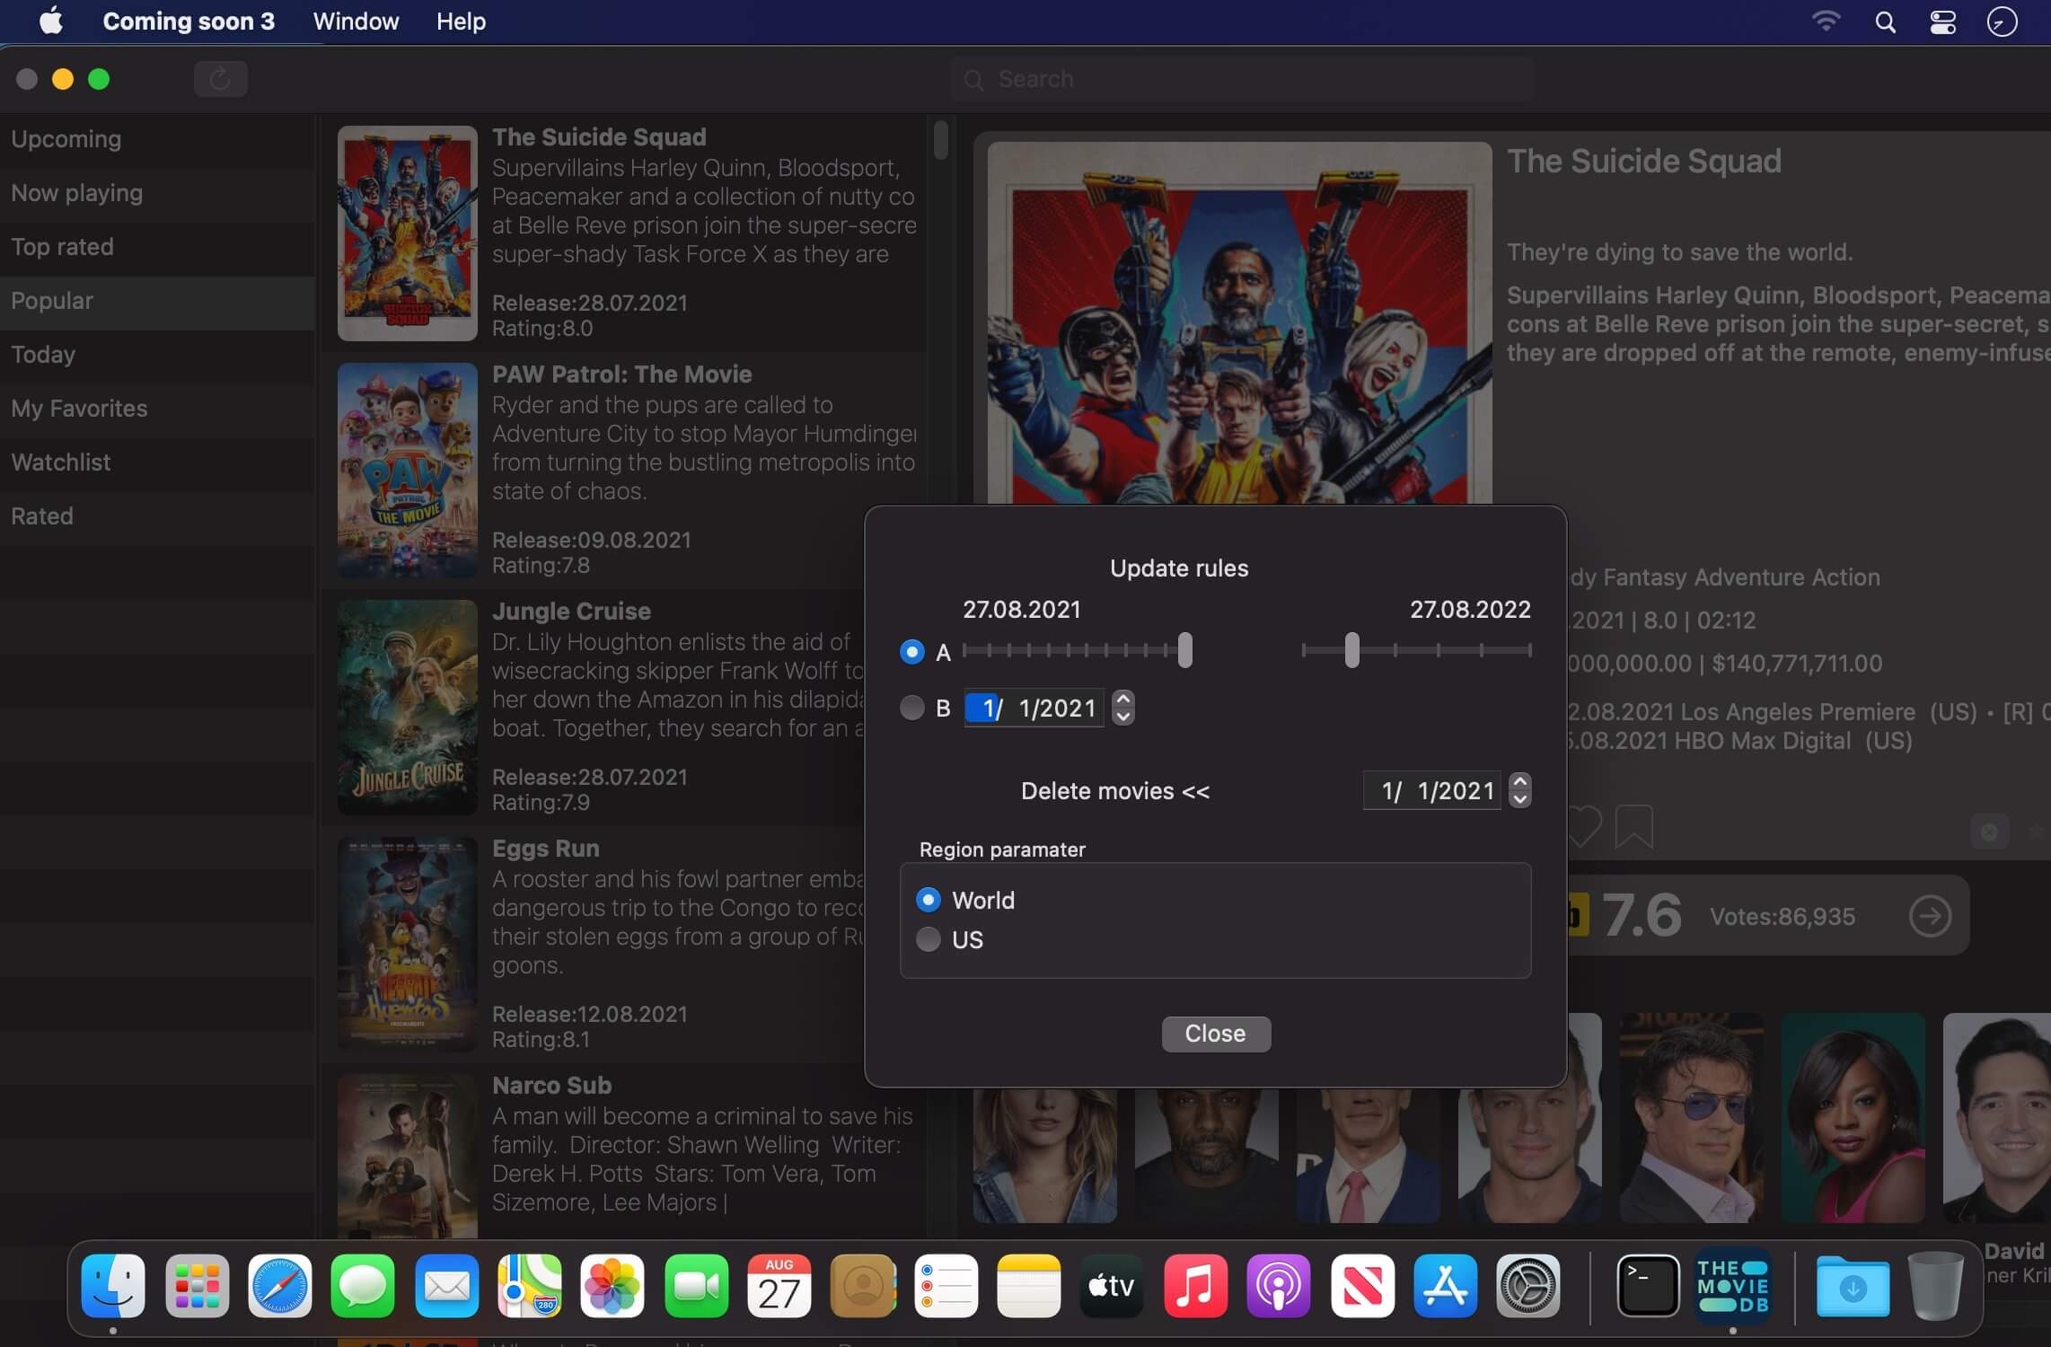Select radio button A for update rules
The width and height of the screenshot is (2051, 1347).
[911, 652]
